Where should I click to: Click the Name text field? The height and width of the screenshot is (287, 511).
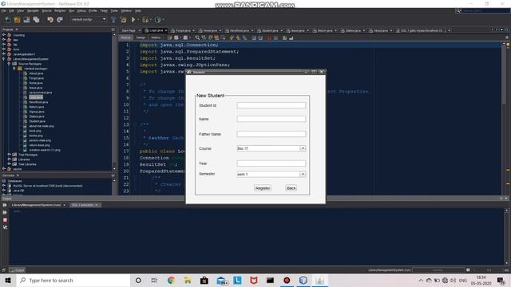(271, 119)
